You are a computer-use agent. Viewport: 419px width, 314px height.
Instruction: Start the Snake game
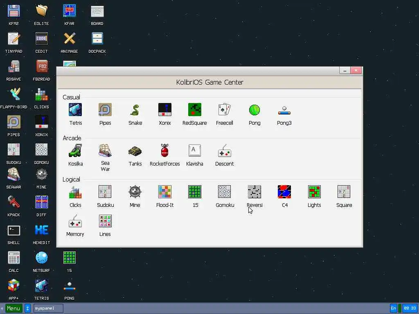pyautogui.click(x=135, y=110)
